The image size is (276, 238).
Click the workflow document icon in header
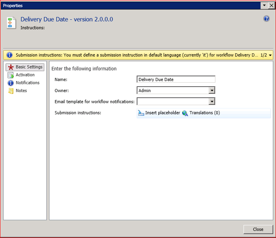point(11,23)
